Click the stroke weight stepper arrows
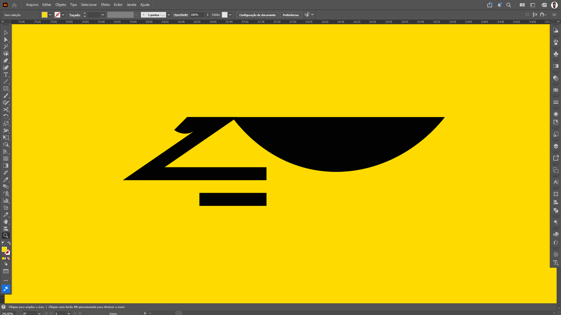The width and height of the screenshot is (561, 315). point(85,15)
